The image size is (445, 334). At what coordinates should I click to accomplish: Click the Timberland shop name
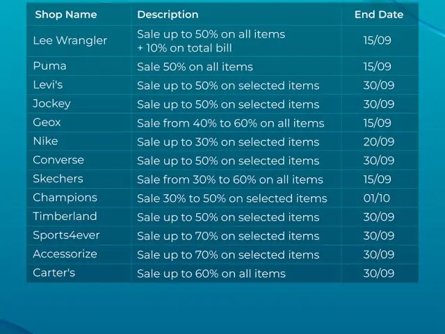pyautogui.click(x=65, y=216)
